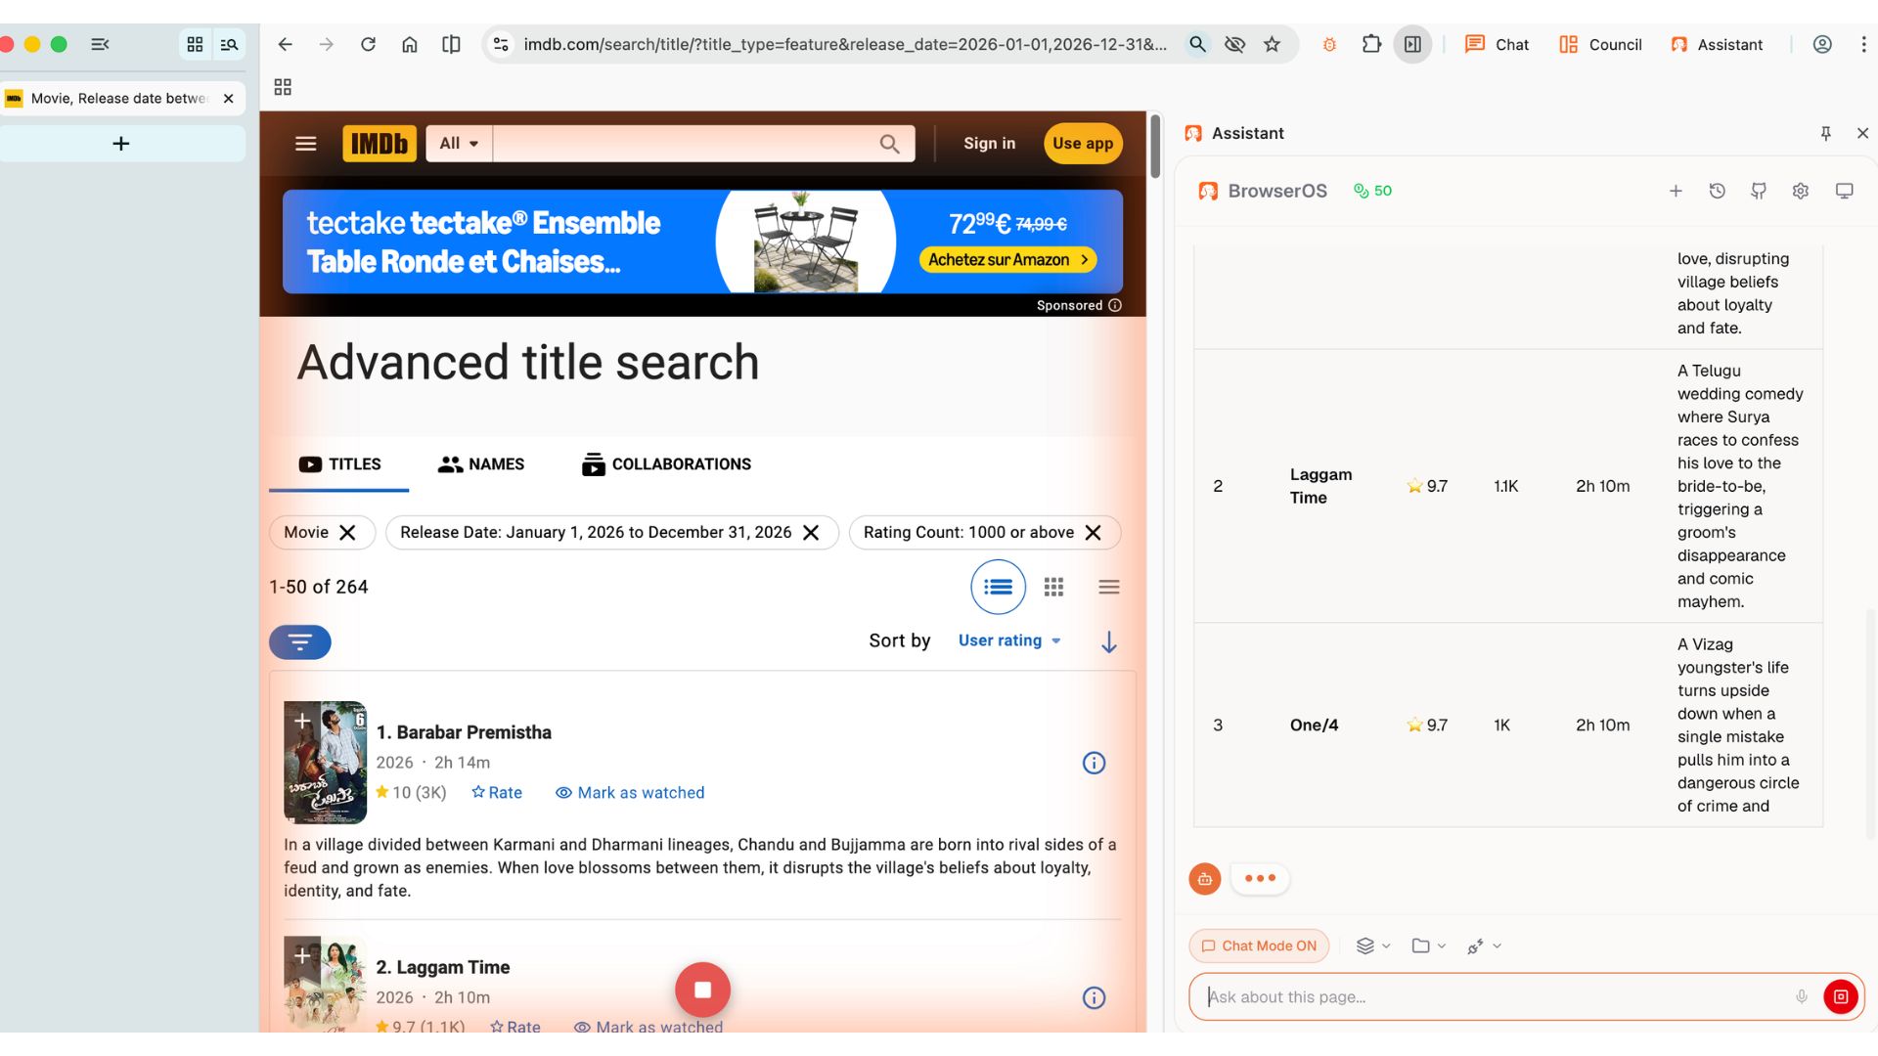
Task: Add Laggam Time to watchlist via poster plus
Action: click(302, 955)
